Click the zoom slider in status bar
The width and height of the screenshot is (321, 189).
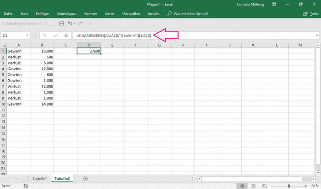pos(290,185)
